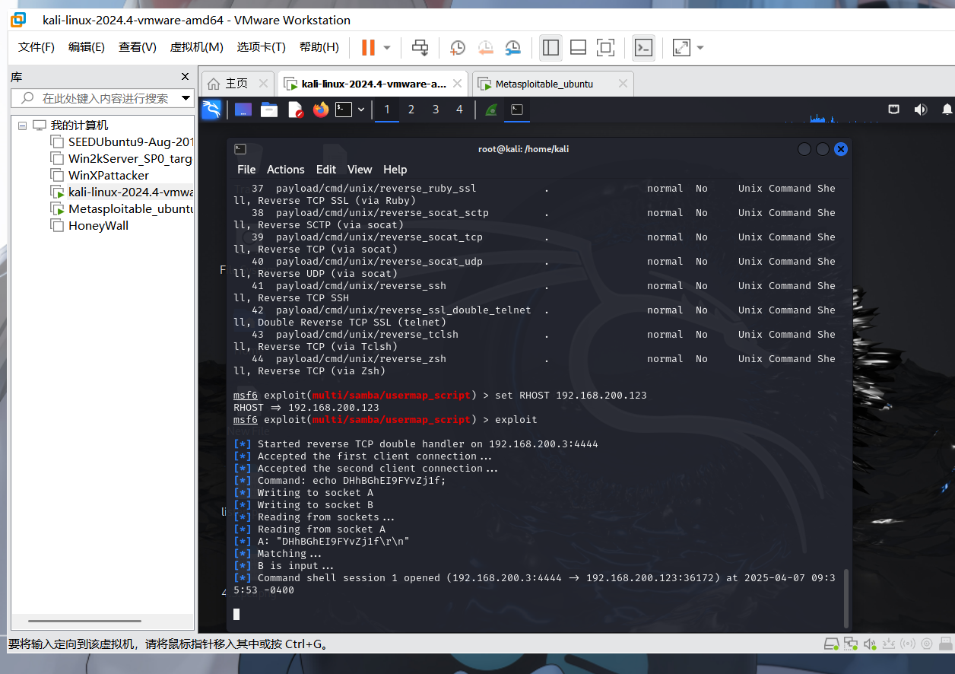This screenshot has height=674, width=955.
Task: Open the terminal launcher dropdown chevron
Action: 361,110
